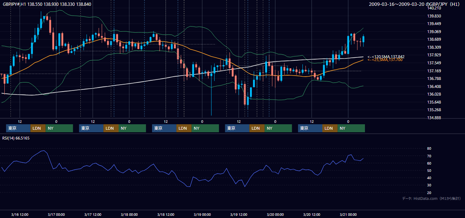Click the RSI 40 level label
This screenshot has width=465, height=218.
pos(429,178)
